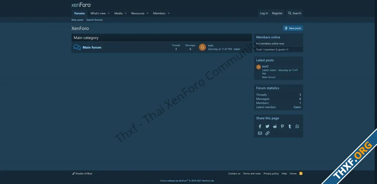Click the 'Share this page' heading
377x184 pixels.
point(267,118)
